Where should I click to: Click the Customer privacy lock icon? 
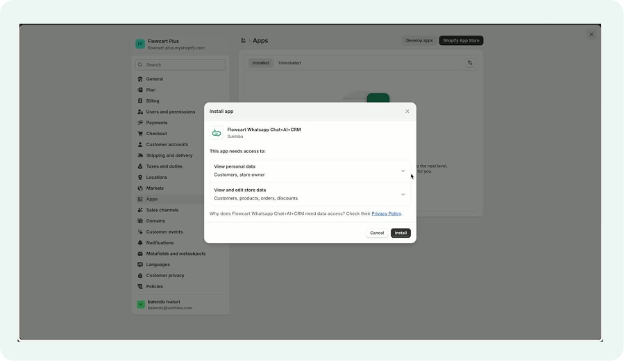pyautogui.click(x=140, y=276)
